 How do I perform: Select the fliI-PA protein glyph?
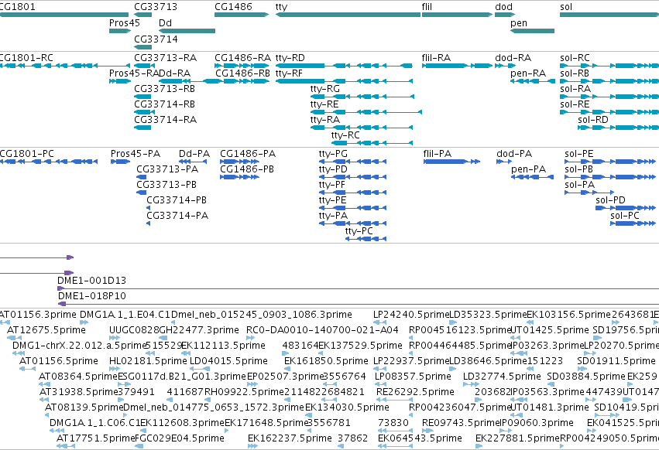tap(451, 162)
